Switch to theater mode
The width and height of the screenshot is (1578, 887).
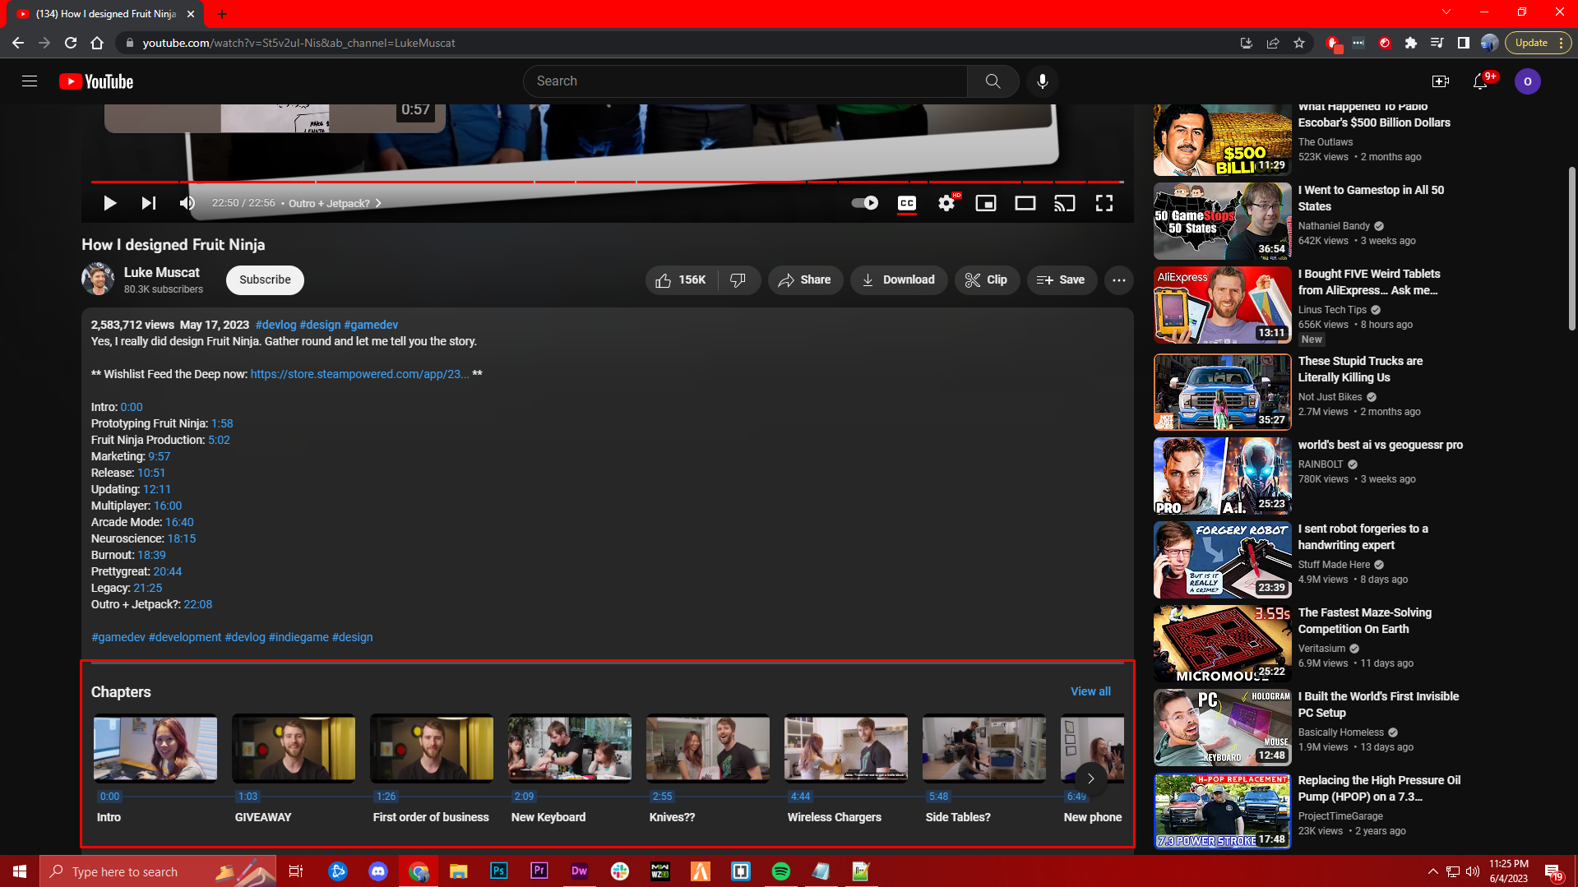tap(1025, 203)
